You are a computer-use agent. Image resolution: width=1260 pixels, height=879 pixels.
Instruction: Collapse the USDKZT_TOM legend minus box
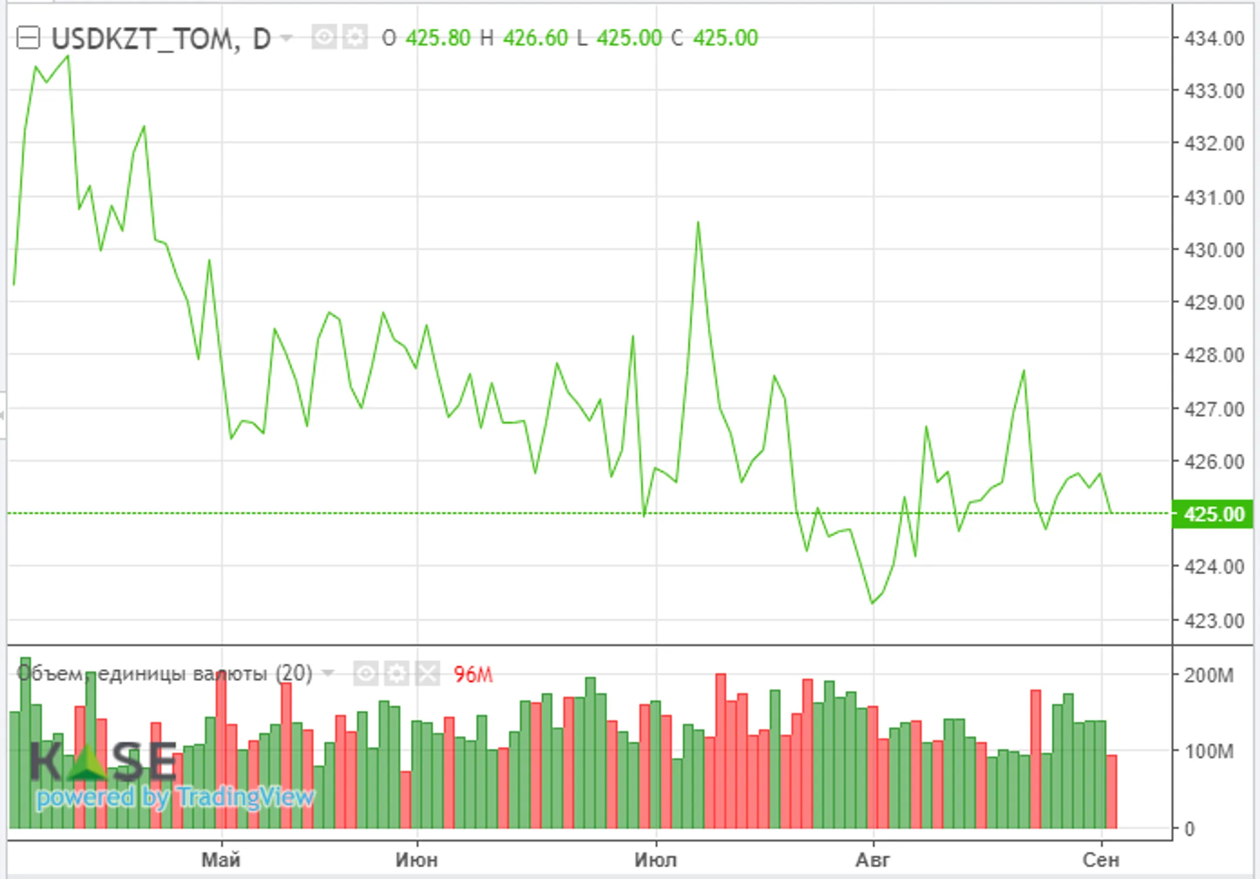point(28,38)
